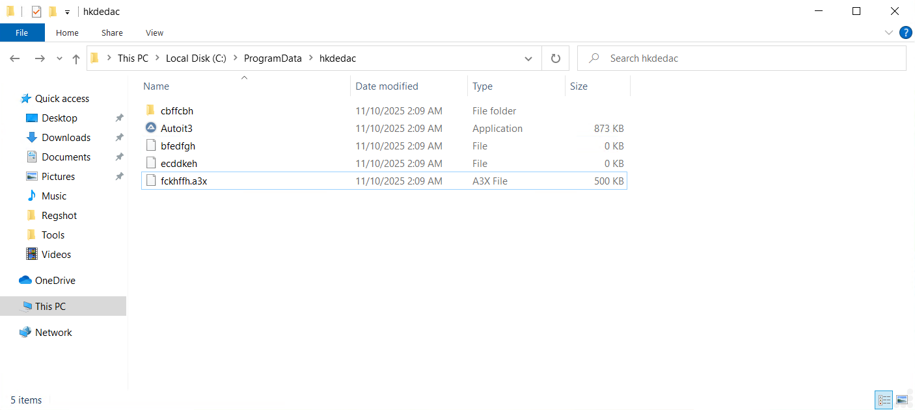Open the File menu tab
The image size is (915, 410).
coord(22,32)
